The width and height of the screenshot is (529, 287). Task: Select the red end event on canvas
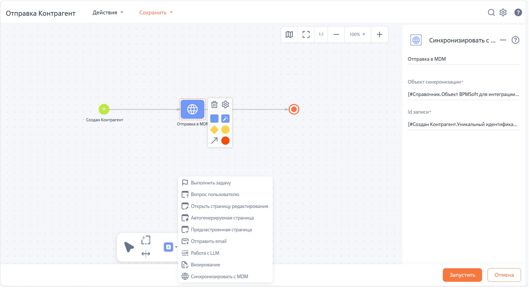point(294,109)
